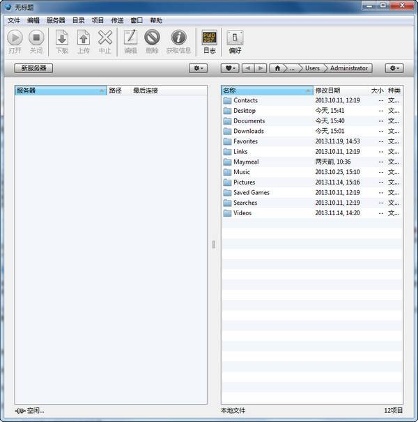This screenshot has width=418, height=422.
Task: Click the 打开 (Open) toolbar icon
Action: (x=15, y=38)
